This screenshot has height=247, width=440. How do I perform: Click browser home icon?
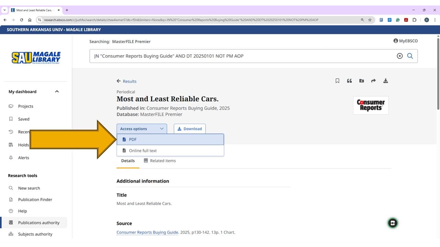point(30,20)
